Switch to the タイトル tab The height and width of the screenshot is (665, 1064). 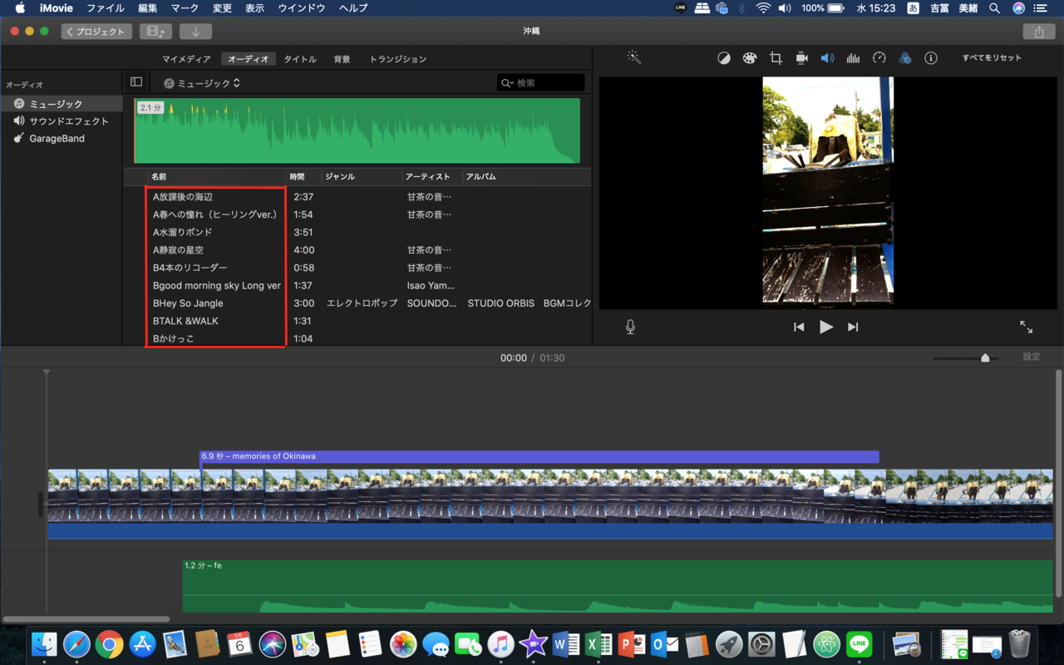[300, 59]
